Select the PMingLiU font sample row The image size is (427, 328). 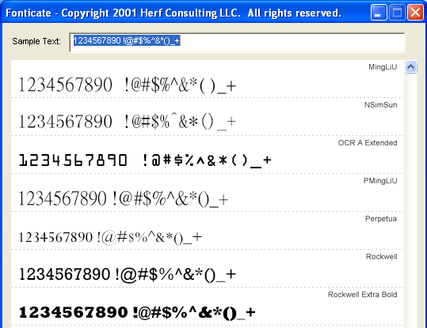coord(208,193)
